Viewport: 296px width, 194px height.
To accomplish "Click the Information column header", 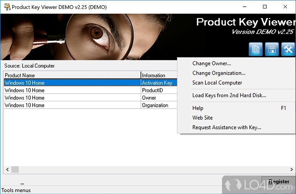I will pos(158,75).
